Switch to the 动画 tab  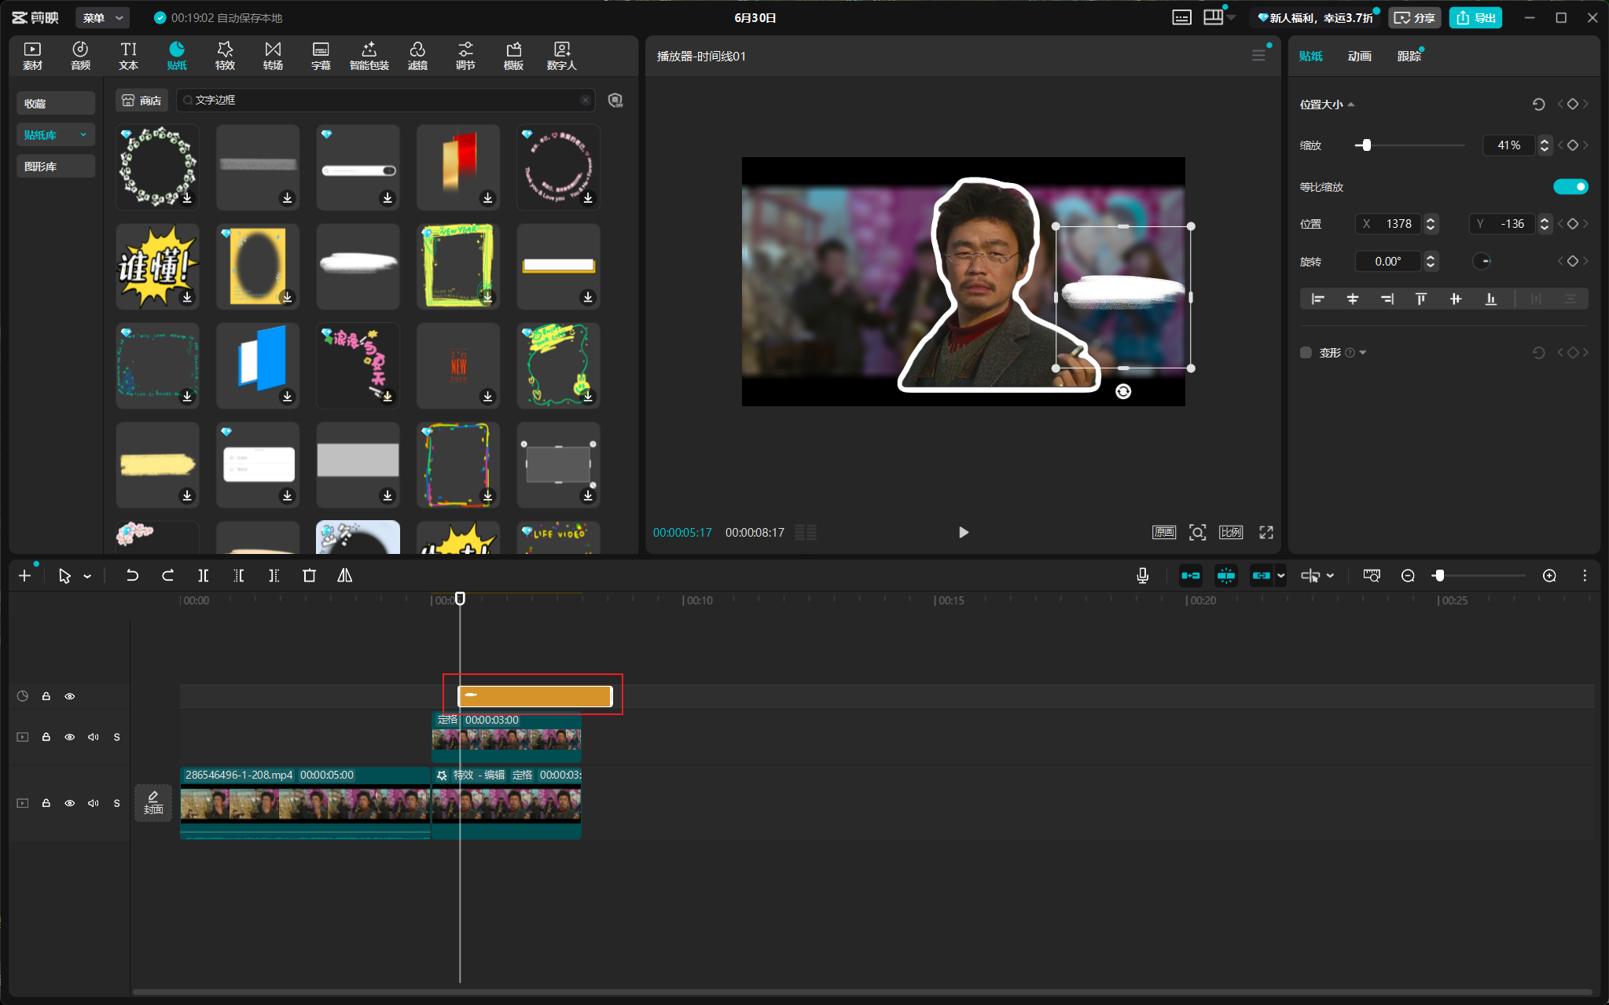1359,56
